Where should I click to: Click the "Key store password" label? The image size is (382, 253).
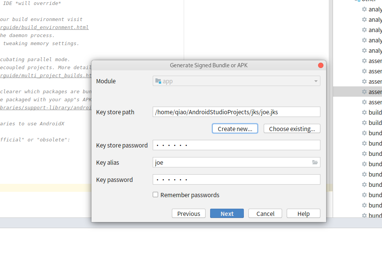(122, 146)
